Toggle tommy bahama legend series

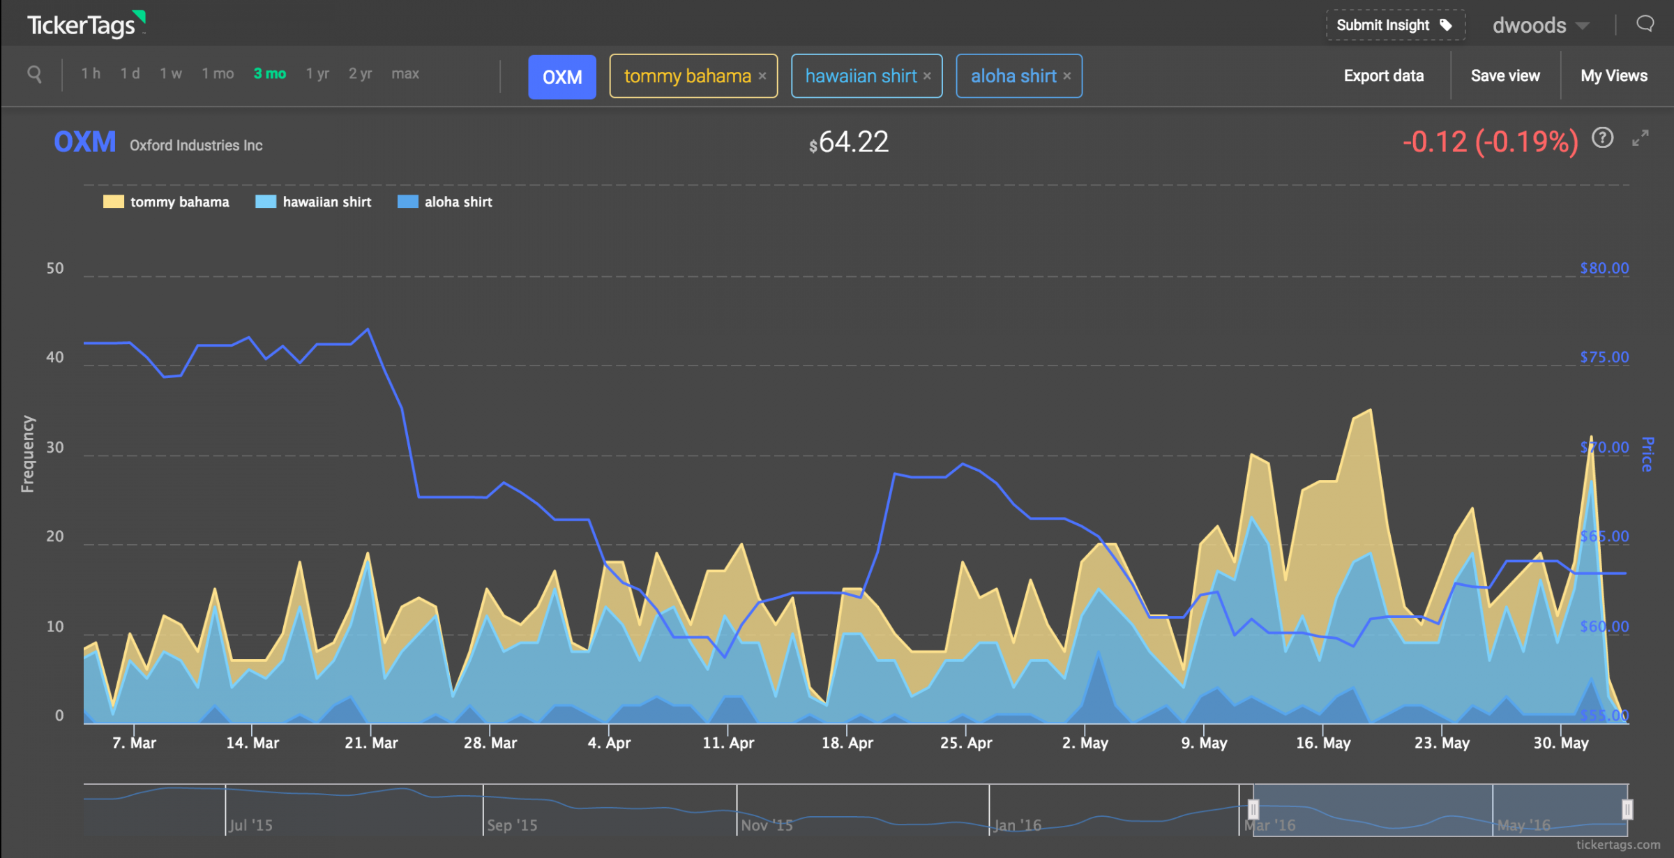[166, 202]
